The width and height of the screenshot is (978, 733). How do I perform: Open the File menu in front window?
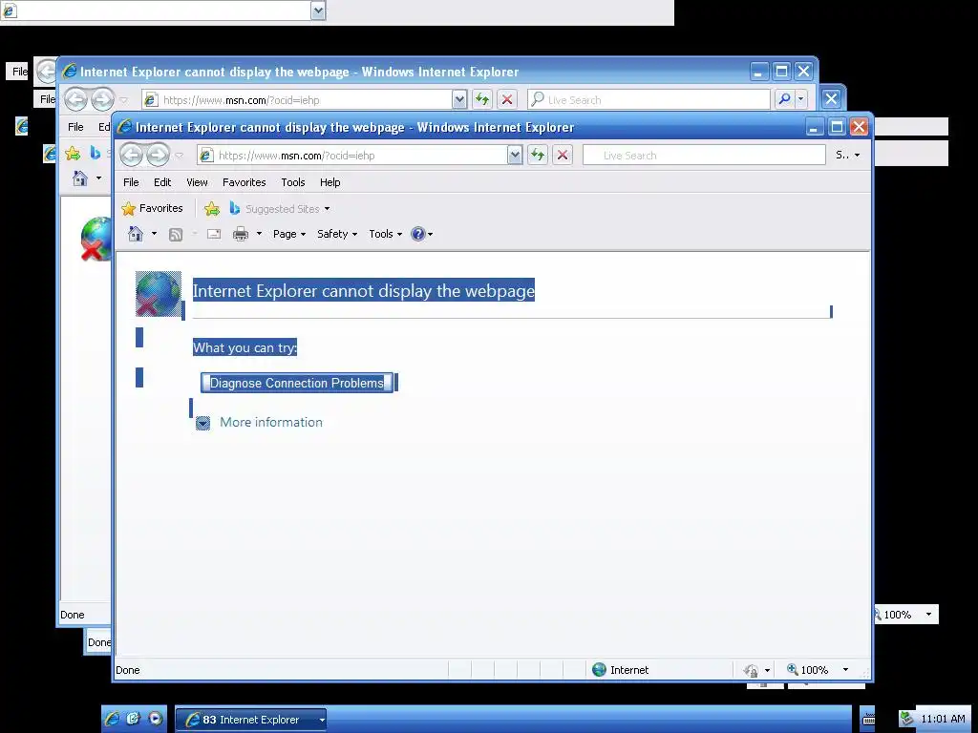(131, 182)
